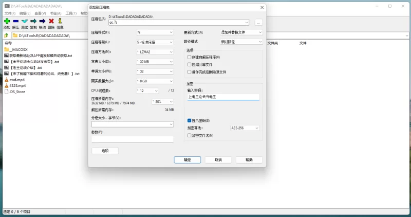Click the 确定 (OK) button
This screenshot has width=411, height=217.
188,160
